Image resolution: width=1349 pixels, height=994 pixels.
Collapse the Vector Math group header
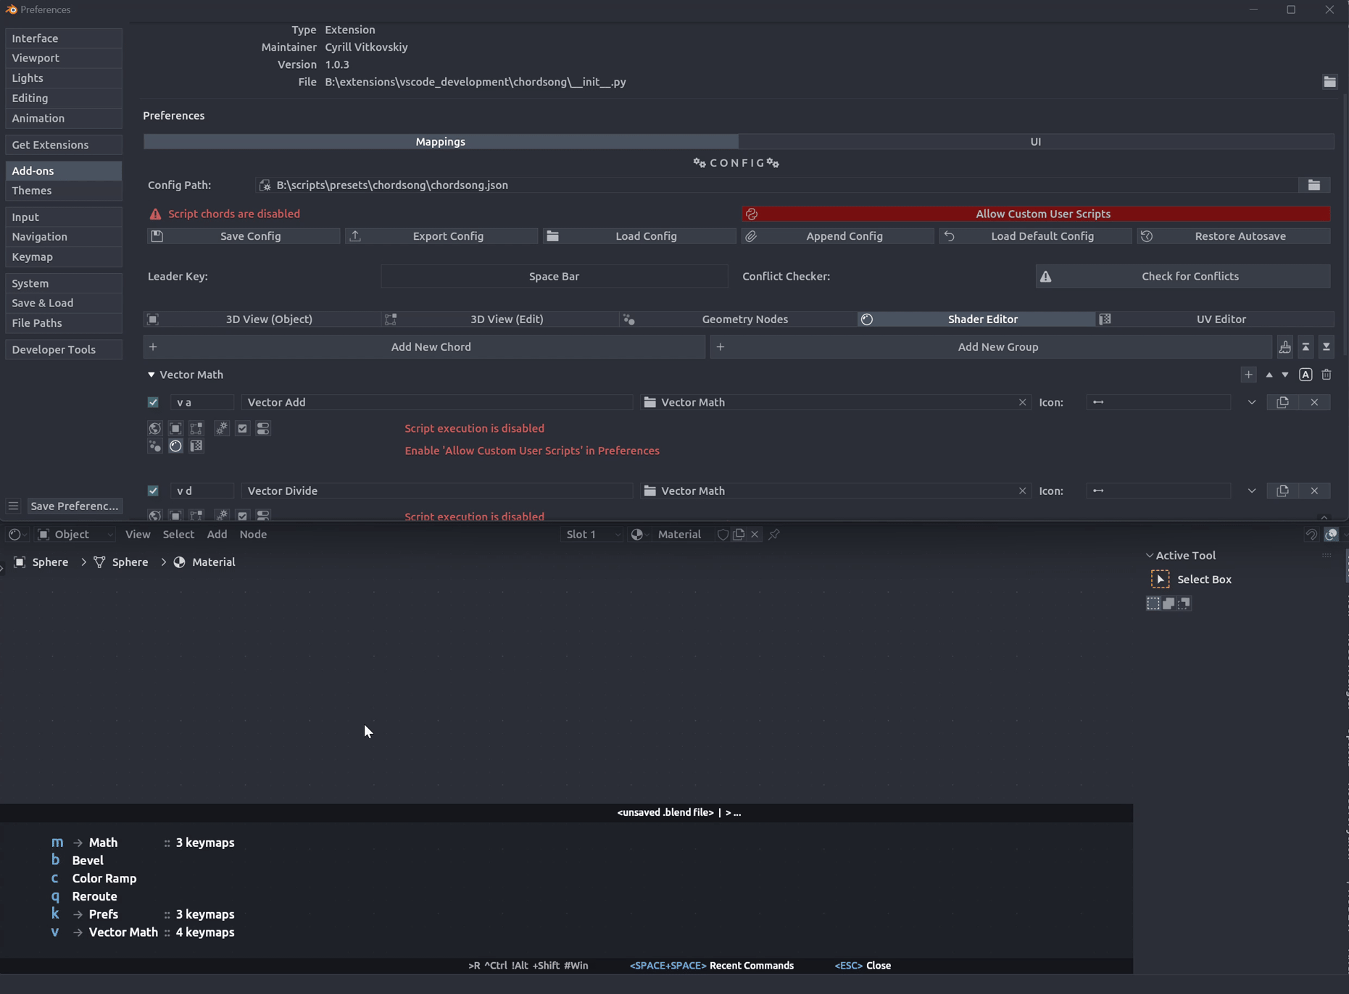pos(151,375)
